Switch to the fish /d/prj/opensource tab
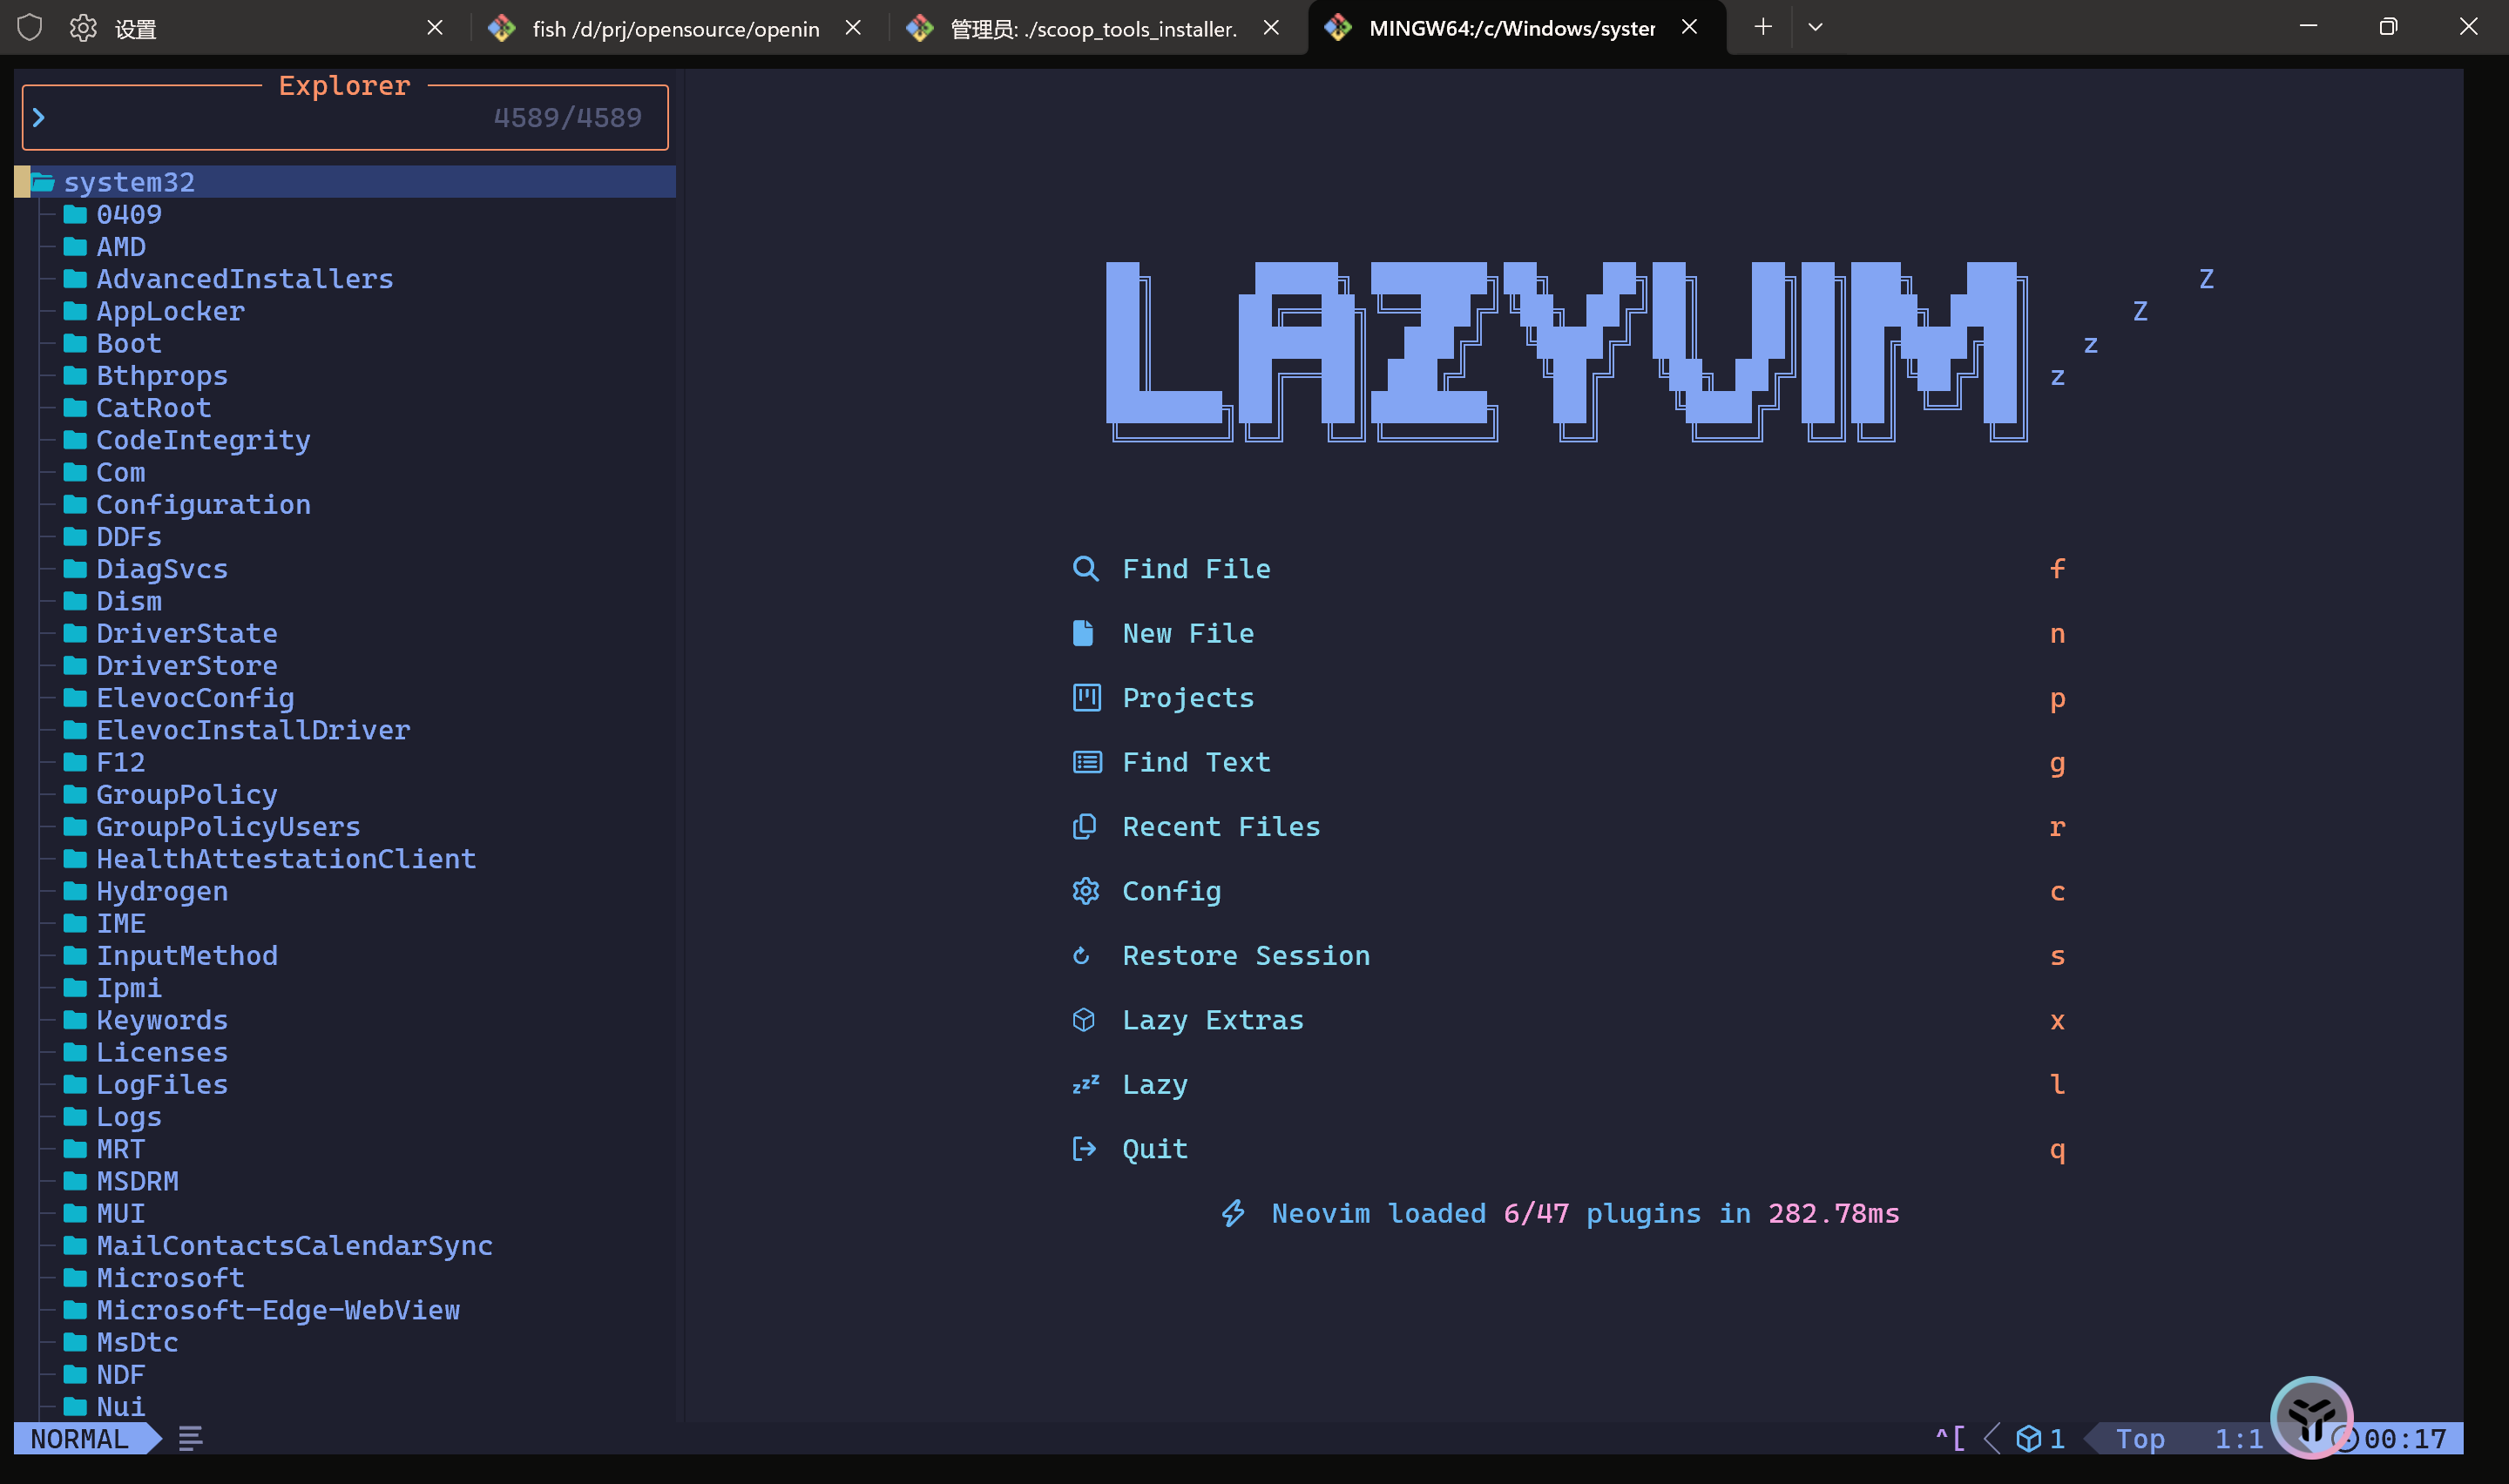The height and width of the screenshot is (1484, 2509). (675, 28)
